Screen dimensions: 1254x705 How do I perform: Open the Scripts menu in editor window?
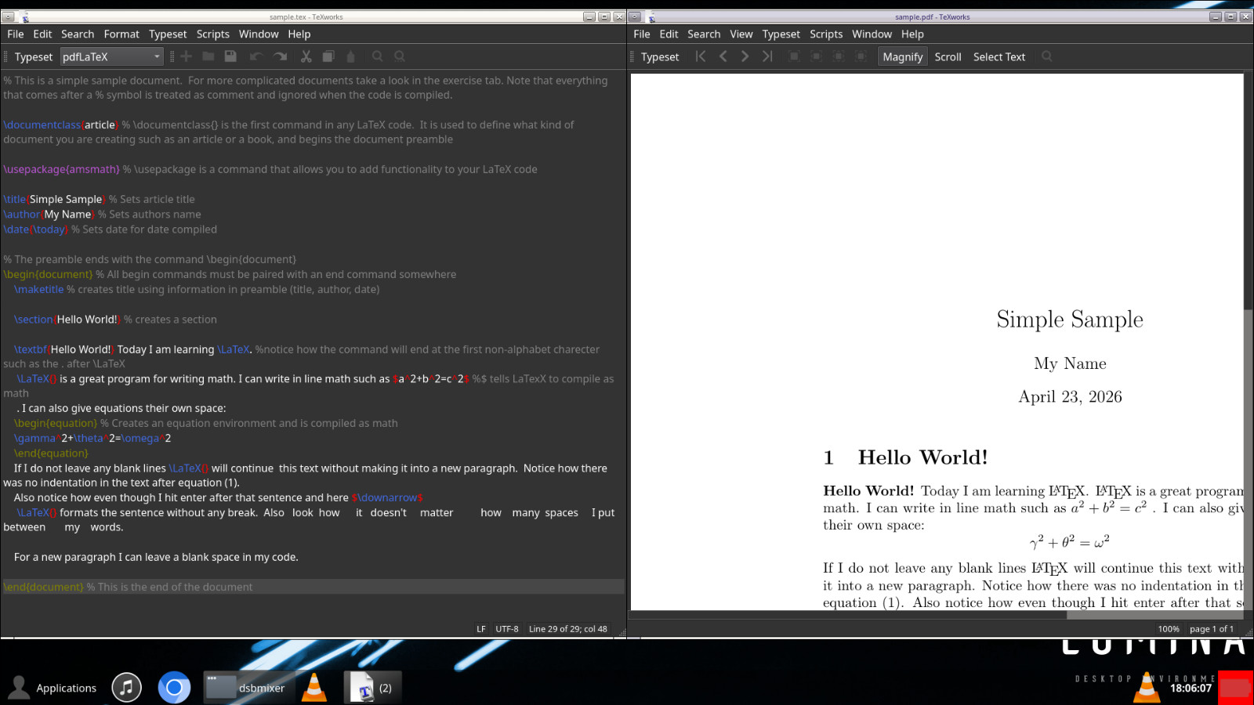click(x=213, y=34)
